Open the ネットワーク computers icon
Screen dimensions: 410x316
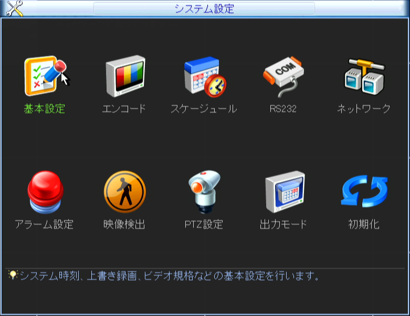(x=364, y=76)
